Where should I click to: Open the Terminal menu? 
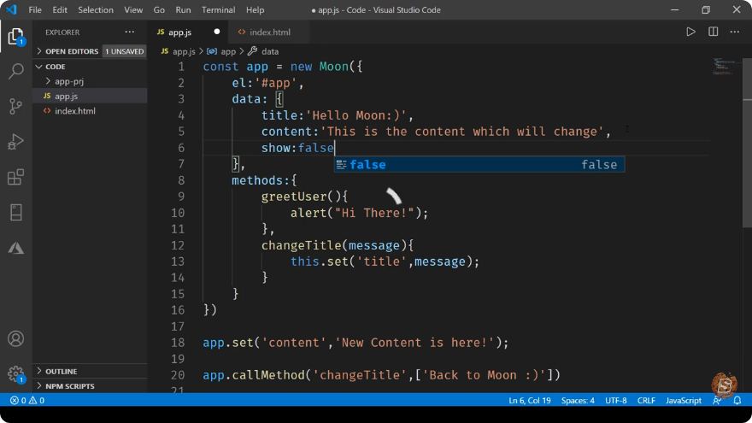218,9
